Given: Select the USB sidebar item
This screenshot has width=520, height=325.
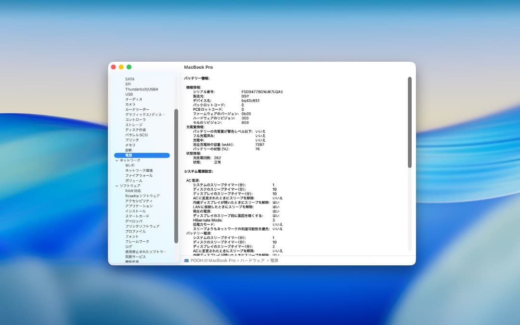Looking at the screenshot, I should click(129, 94).
